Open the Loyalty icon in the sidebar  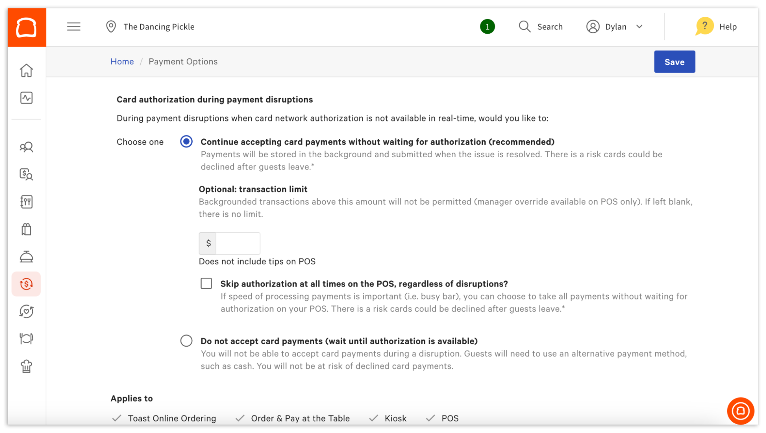point(26,311)
